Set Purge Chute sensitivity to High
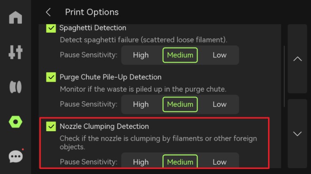This screenshot has width=311, height=174. [141, 104]
